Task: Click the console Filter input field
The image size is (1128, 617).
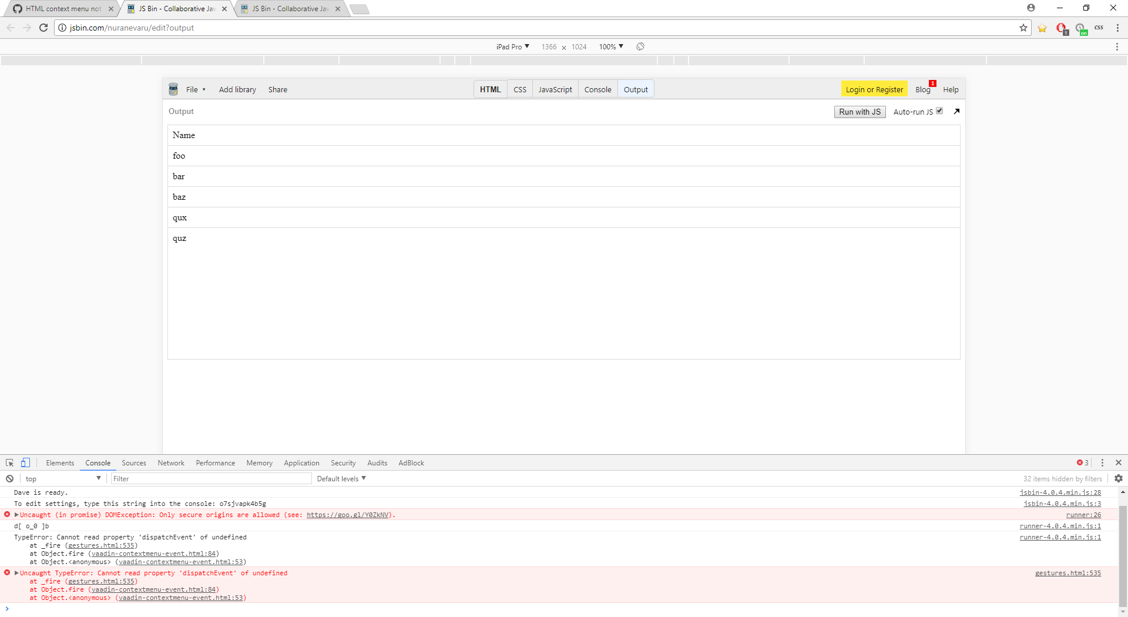Action: (211, 479)
